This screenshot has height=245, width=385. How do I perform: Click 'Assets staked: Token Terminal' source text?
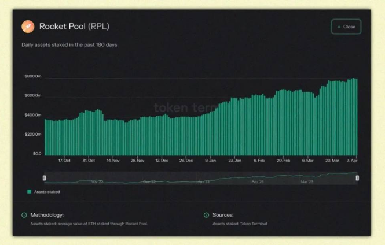240,224
